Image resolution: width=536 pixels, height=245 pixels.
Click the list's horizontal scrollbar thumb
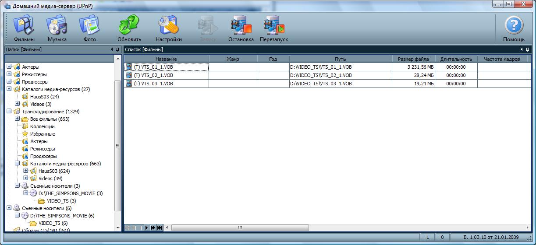[240, 227]
